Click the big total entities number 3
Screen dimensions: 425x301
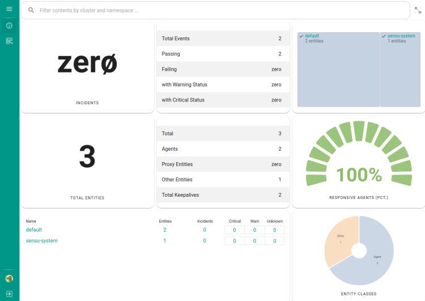click(x=87, y=156)
